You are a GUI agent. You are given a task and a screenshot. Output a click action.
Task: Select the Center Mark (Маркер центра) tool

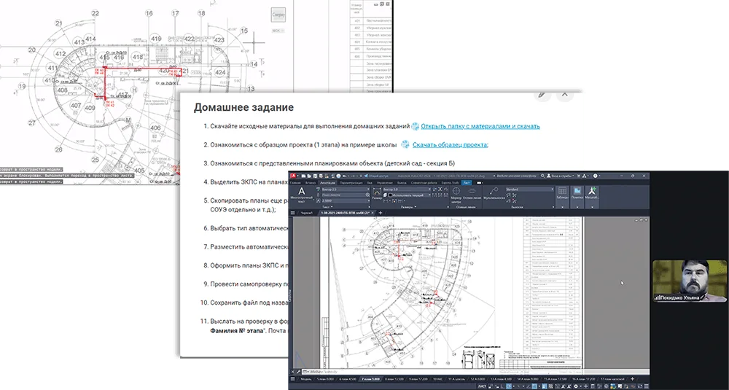click(x=456, y=195)
